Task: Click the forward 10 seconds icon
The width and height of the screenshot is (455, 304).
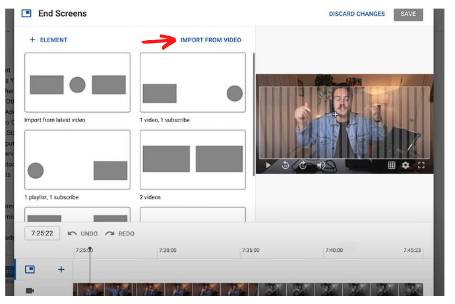Action: [303, 166]
